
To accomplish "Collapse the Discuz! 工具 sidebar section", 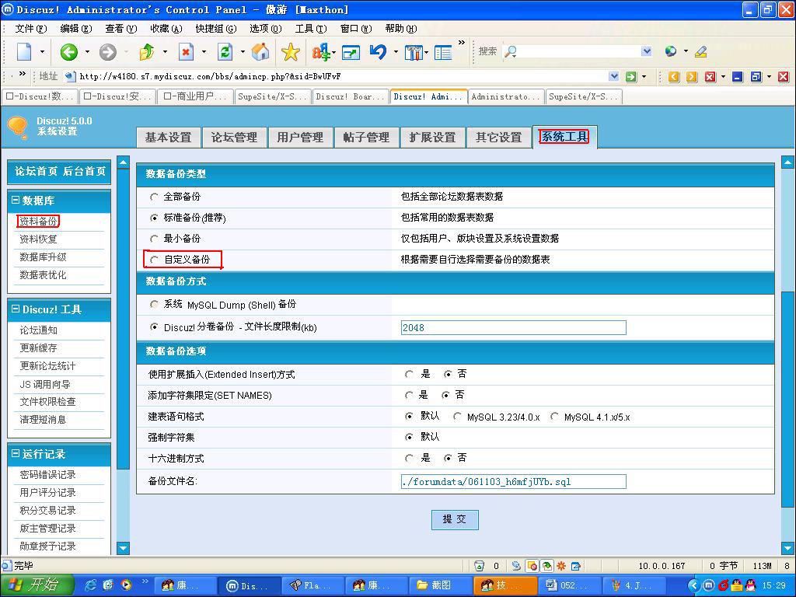I will point(16,309).
